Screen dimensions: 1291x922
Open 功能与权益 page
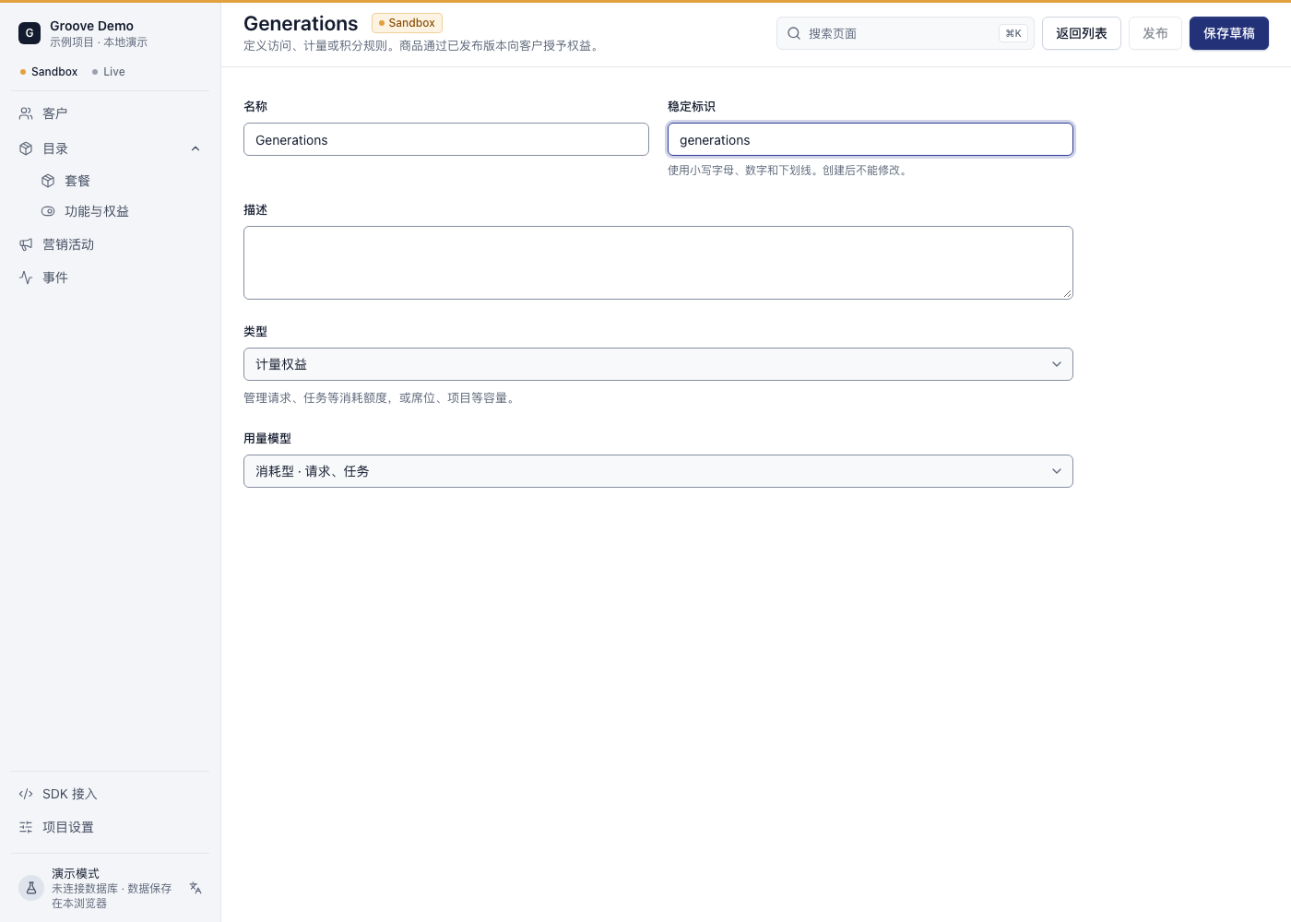click(122, 211)
